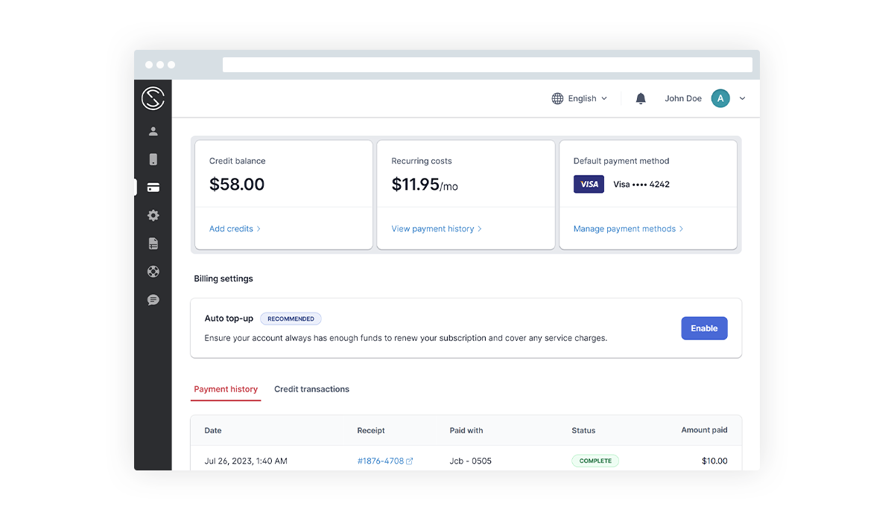The image size is (894, 521).
Task: Expand the John Doe account menu arrow
Action: [x=742, y=98]
